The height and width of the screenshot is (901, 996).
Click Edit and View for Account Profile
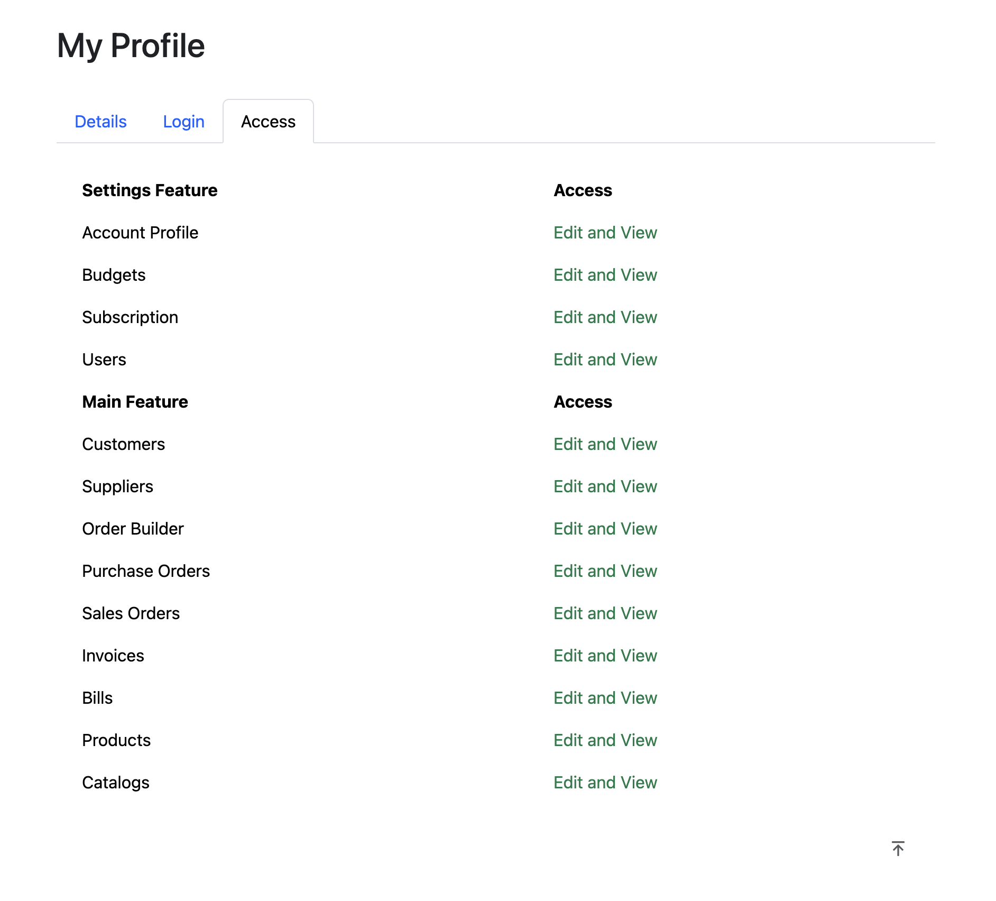point(605,233)
